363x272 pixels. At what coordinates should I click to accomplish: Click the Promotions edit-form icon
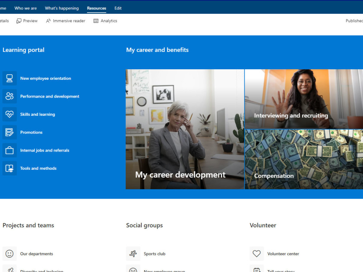tap(9, 132)
